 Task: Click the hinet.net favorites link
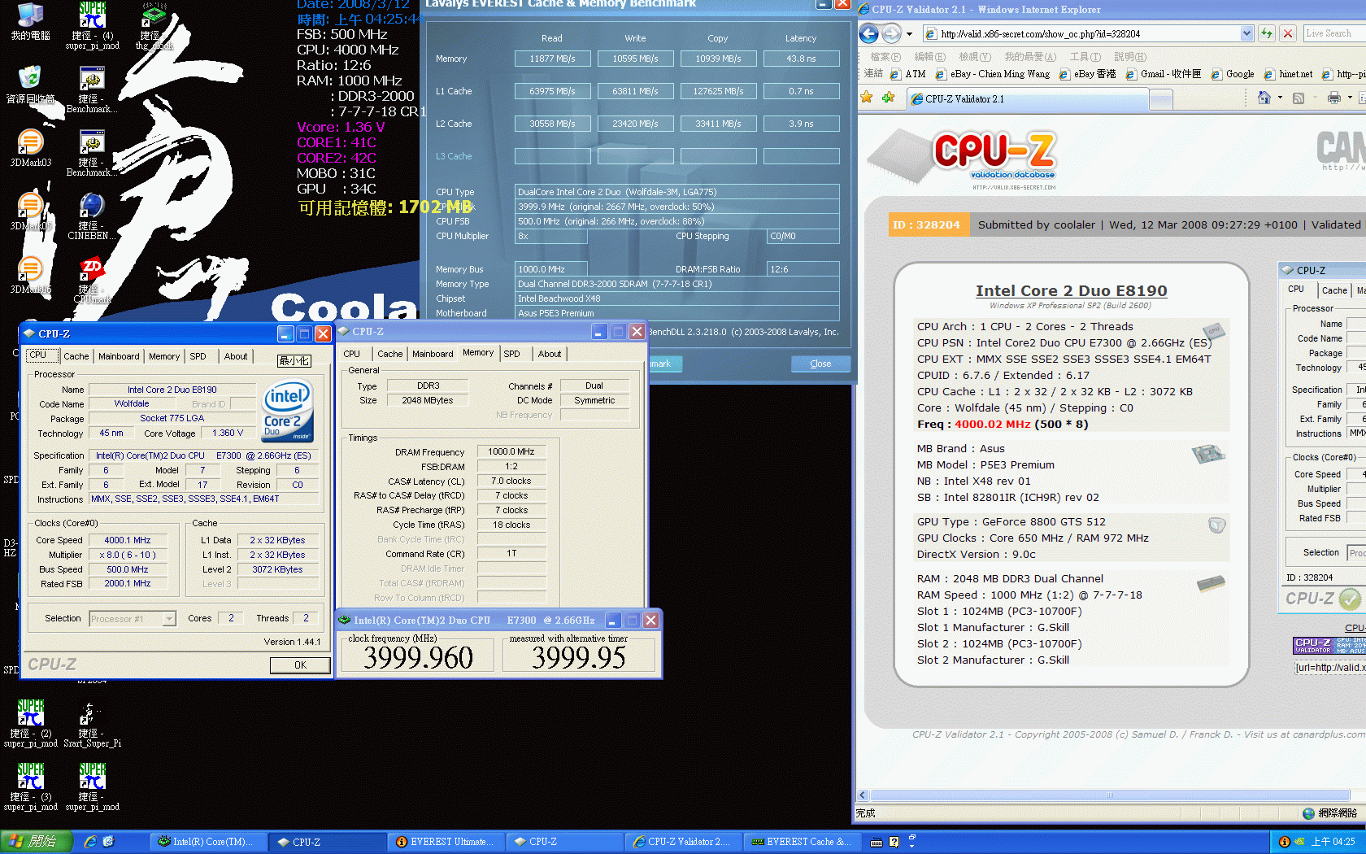pyautogui.click(x=1288, y=74)
